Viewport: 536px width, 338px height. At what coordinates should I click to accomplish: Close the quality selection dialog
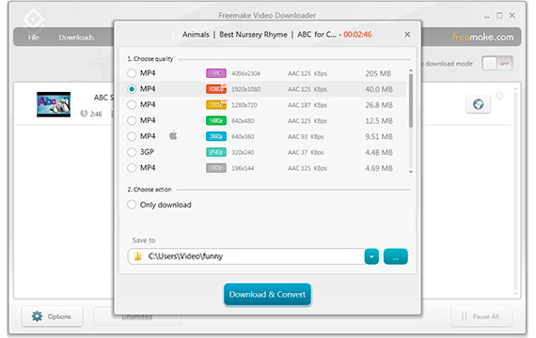pos(407,34)
